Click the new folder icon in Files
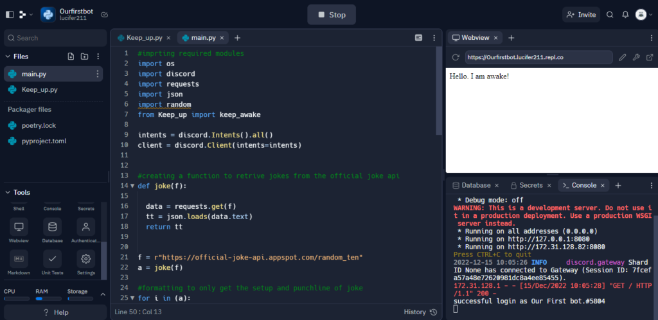The width and height of the screenshot is (658, 320). pos(84,57)
